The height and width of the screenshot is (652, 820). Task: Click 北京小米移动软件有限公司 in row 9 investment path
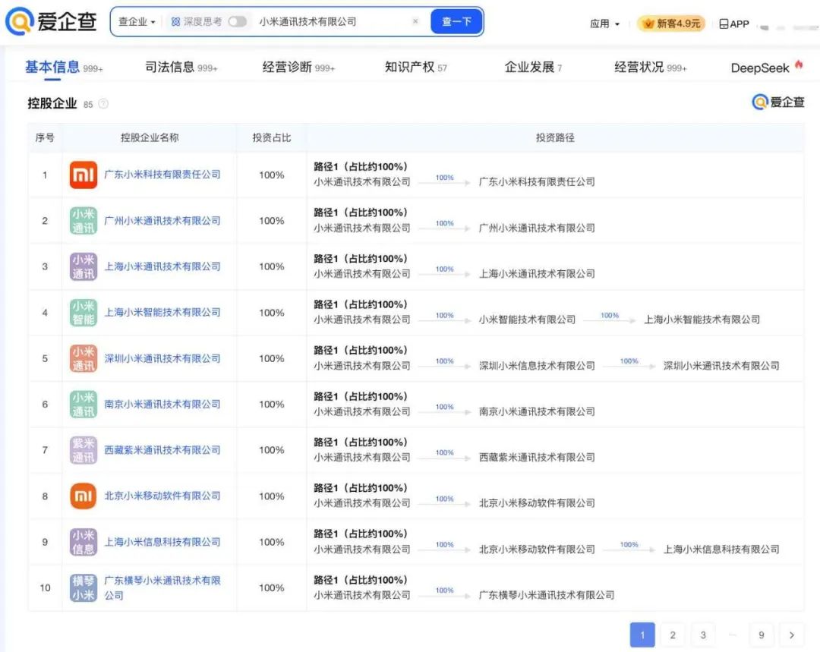(x=537, y=549)
